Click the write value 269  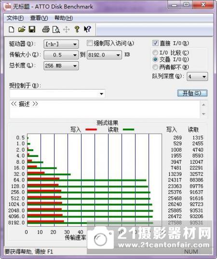(x=177, y=138)
